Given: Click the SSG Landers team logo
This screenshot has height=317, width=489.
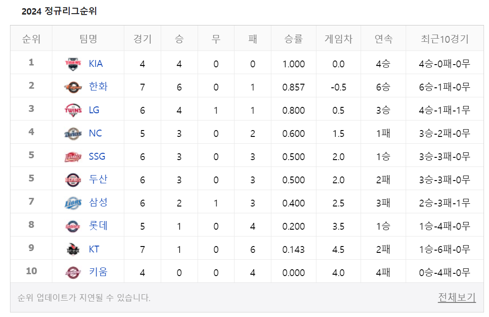Looking at the screenshot, I should pos(73,156).
